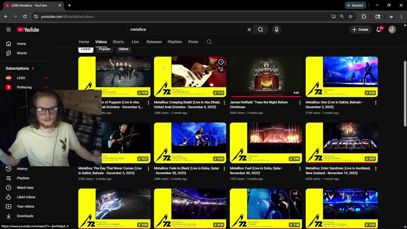Open options menu for One Live in Sakhir
The width and height of the screenshot is (407, 229).
(x=376, y=103)
